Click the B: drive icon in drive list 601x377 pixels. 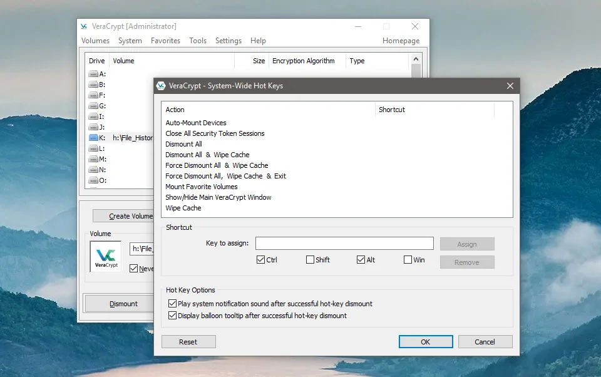click(93, 85)
